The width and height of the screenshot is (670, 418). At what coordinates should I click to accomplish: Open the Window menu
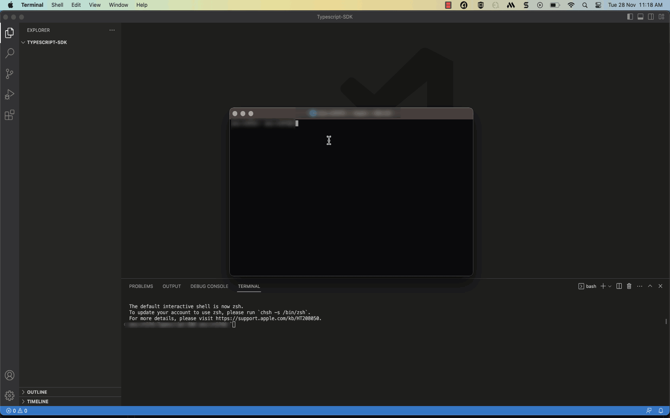(x=118, y=5)
